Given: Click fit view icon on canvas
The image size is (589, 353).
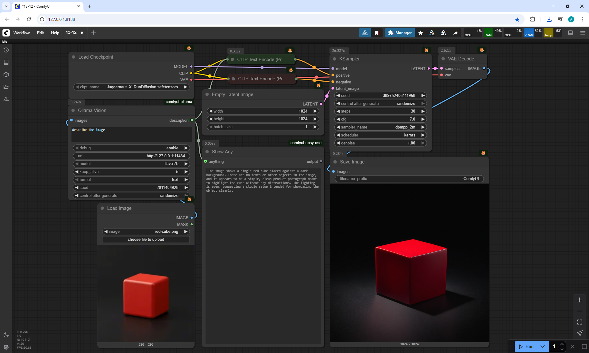Looking at the screenshot, I should point(579,322).
